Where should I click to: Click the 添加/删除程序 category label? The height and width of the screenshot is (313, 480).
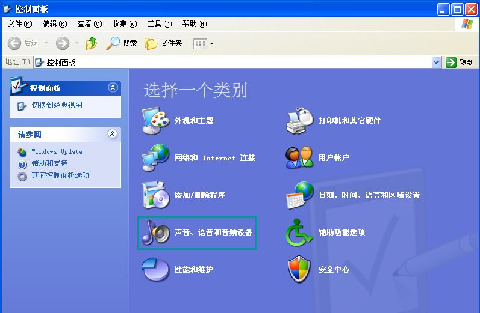click(199, 195)
